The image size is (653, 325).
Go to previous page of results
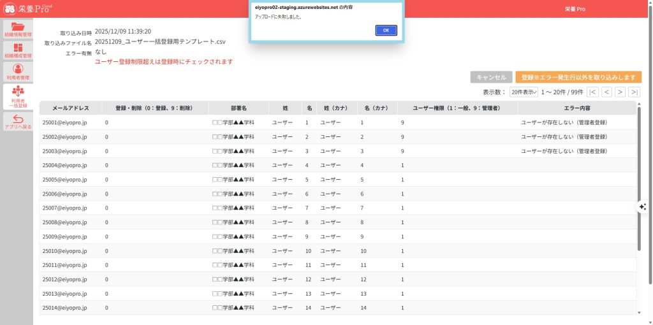[x=606, y=92]
